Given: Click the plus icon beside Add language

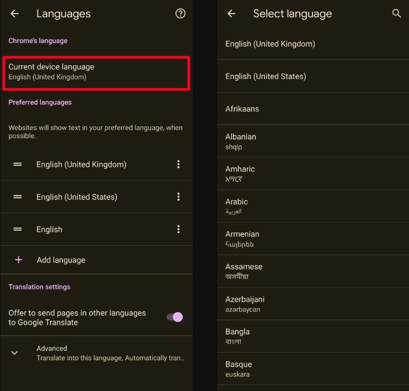Looking at the screenshot, I should click(x=19, y=260).
